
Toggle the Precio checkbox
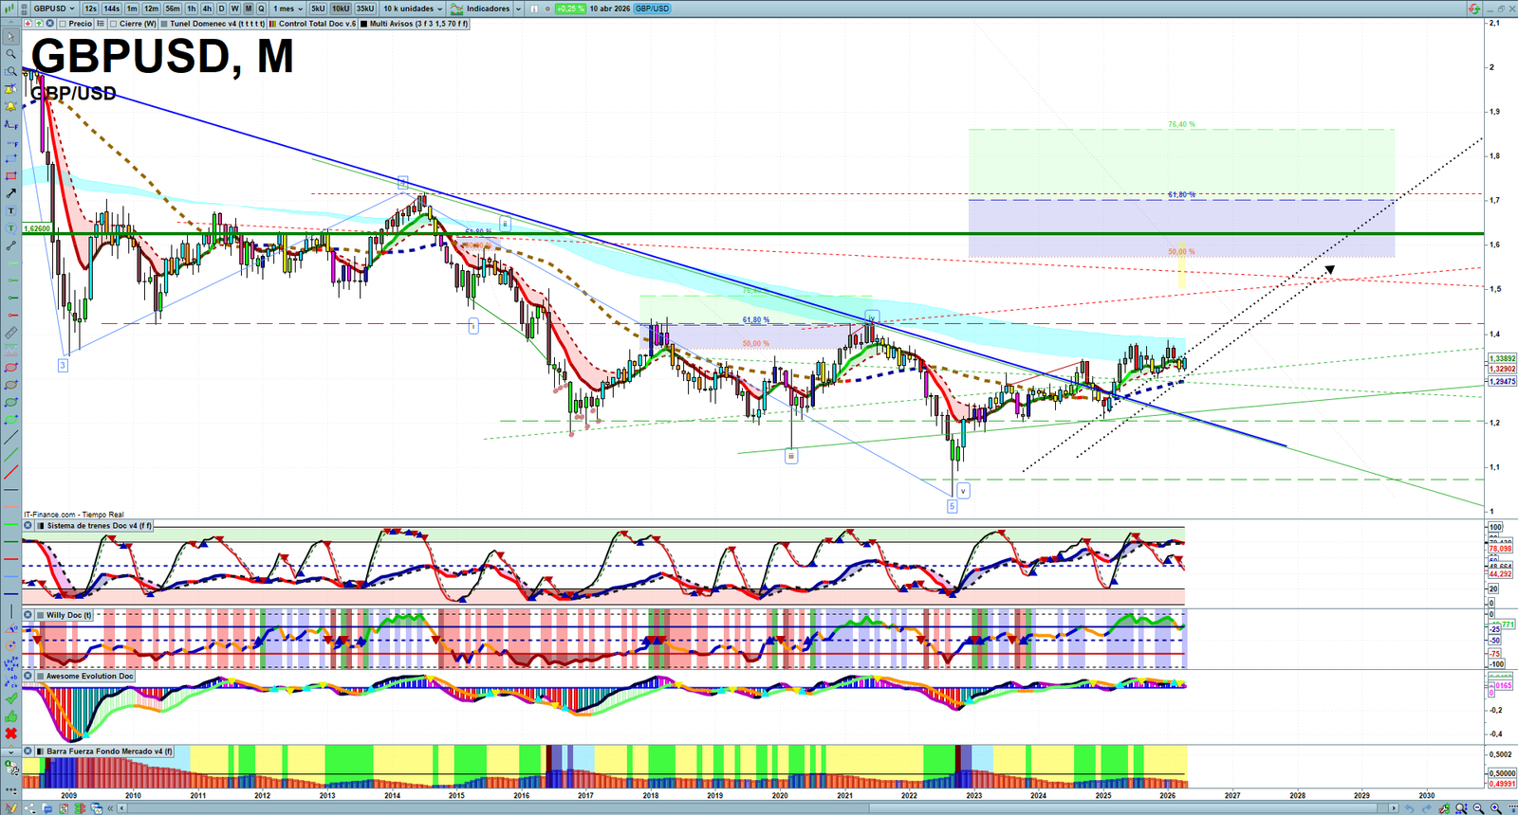coord(64,24)
